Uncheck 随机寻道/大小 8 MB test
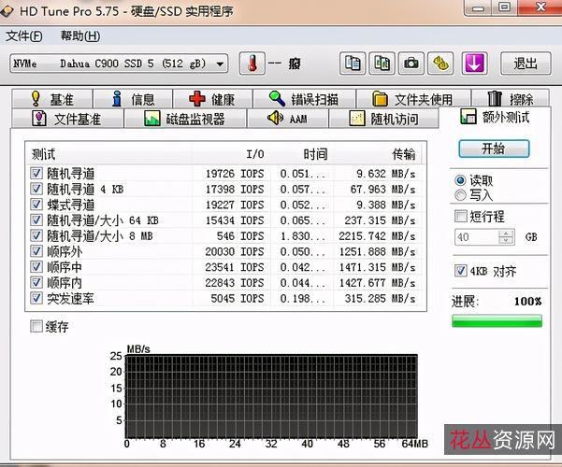 pos(36,235)
